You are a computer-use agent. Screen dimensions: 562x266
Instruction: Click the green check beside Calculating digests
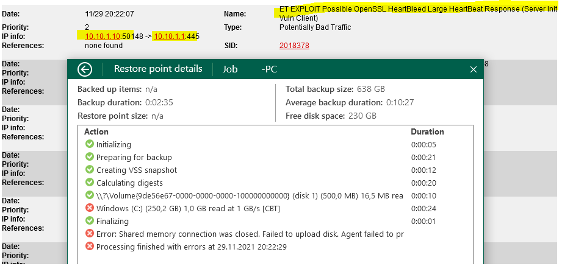coord(90,183)
